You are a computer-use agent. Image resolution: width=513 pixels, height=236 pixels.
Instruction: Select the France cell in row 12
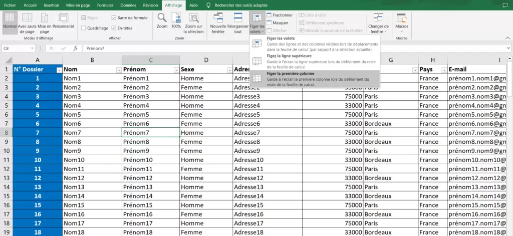[x=433, y=169]
